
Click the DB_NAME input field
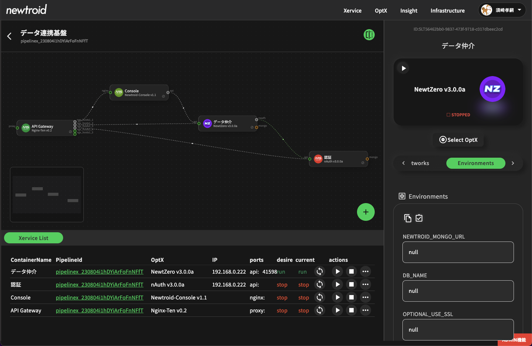click(x=458, y=291)
